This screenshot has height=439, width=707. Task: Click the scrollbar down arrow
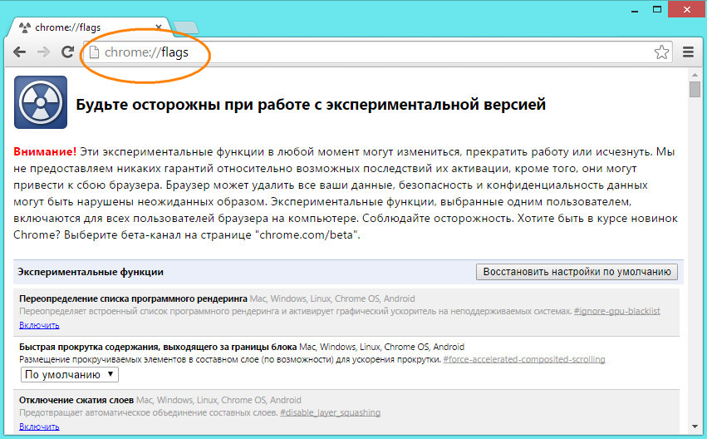tap(695, 427)
